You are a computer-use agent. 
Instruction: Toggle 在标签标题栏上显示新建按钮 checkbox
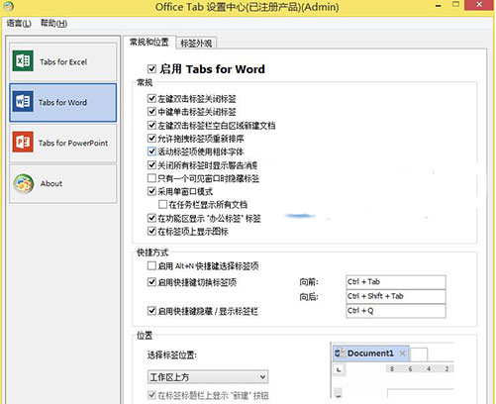(x=151, y=395)
